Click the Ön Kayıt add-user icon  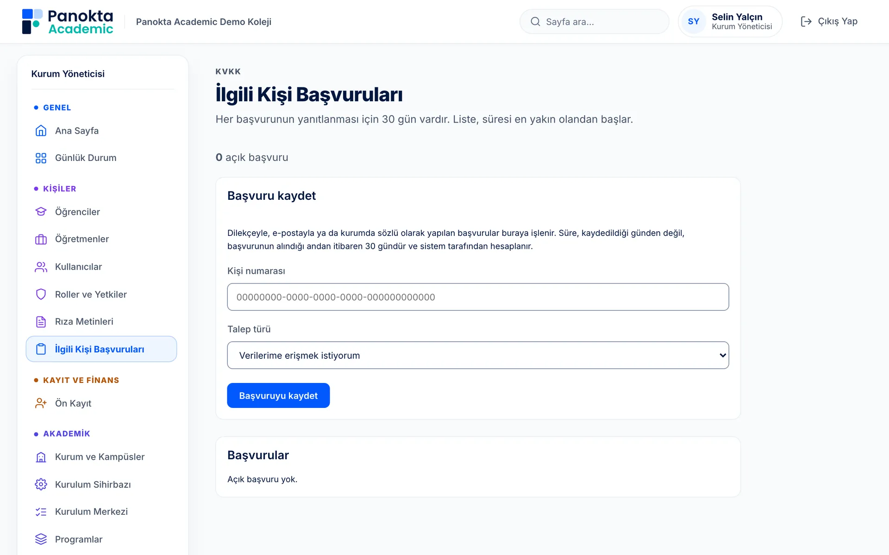[41, 403]
